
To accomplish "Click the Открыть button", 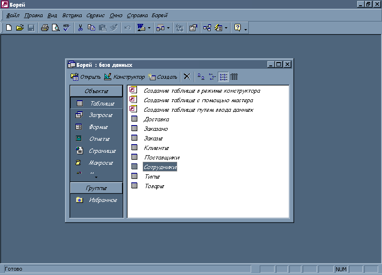I will click(85, 77).
